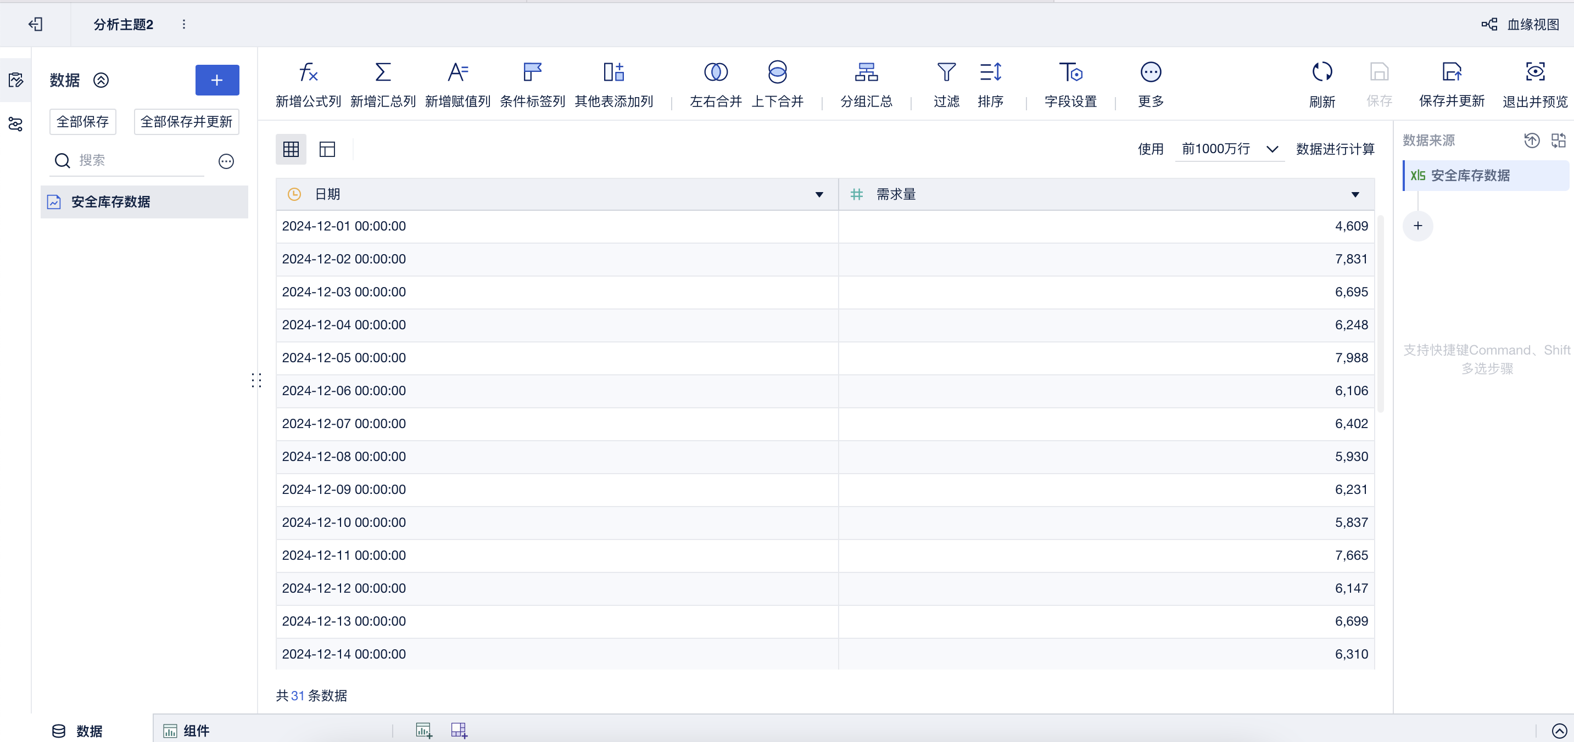Switch to the structure layout view
Image resolution: width=1574 pixels, height=742 pixels.
[x=327, y=149]
